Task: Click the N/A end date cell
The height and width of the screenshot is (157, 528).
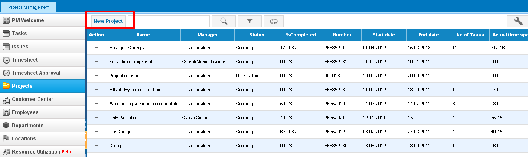Action: pos(412,118)
